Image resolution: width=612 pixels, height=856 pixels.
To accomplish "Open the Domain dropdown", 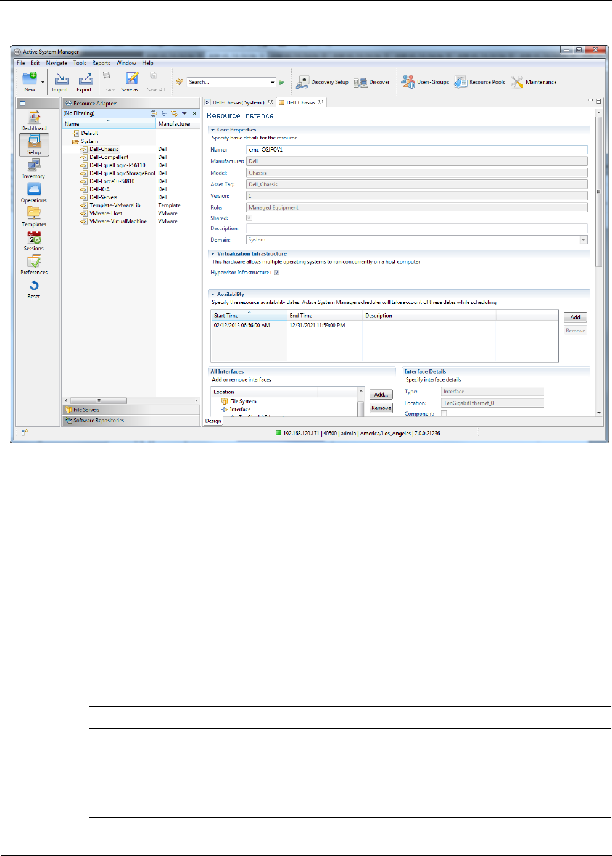I will [583, 240].
